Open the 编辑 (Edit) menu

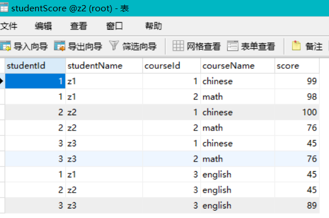pos(44,26)
